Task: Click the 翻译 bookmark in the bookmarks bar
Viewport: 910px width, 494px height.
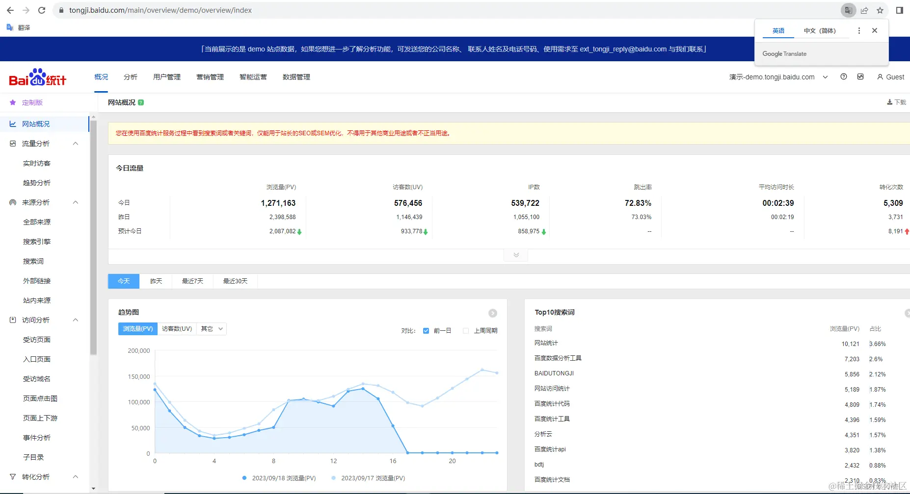Action: 18,27
